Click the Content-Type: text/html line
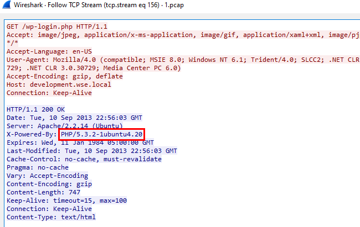The width and height of the screenshot is (360, 227). [51, 217]
